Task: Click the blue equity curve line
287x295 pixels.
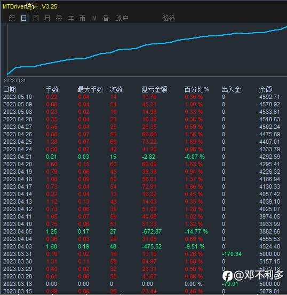Action: 147,44
